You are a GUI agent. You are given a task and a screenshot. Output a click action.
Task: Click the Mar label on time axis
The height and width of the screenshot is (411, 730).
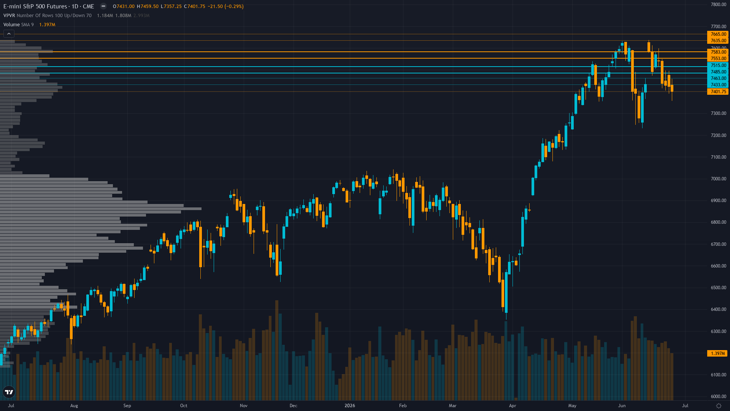click(452, 406)
